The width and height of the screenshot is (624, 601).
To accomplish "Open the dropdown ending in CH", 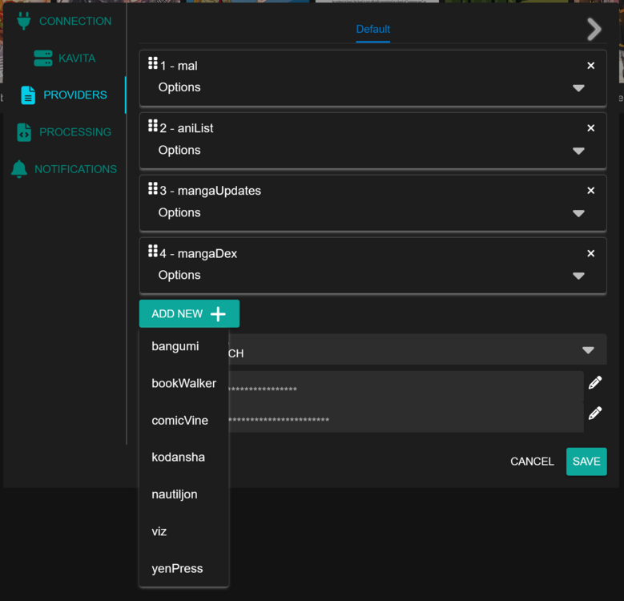I will point(417,349).
